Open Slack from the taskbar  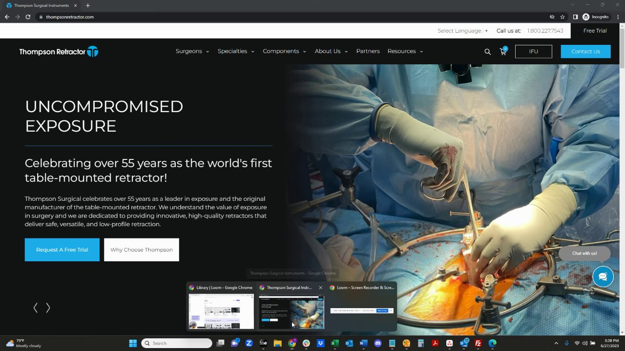(x=306, y=343)
